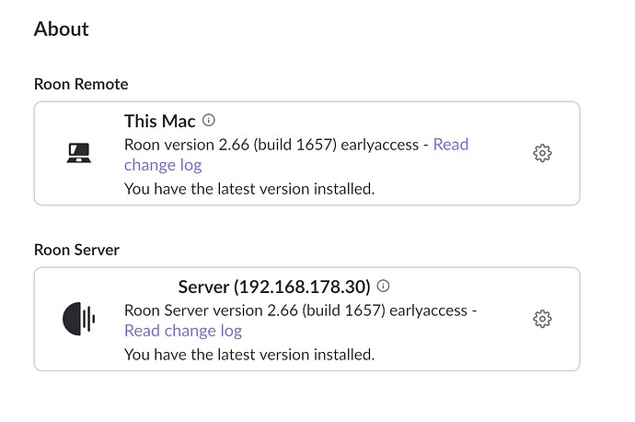
Task: Click 'Roon version 2.66 (build 1657)' text
Action: coord(230,145)
